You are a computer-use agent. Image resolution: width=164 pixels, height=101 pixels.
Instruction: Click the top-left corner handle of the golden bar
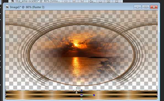pyautogui.click(x=6, y=91)
